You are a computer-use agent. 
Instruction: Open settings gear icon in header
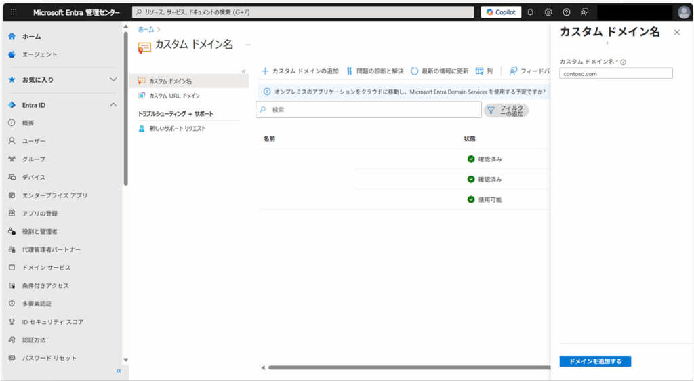coord(548,12)
